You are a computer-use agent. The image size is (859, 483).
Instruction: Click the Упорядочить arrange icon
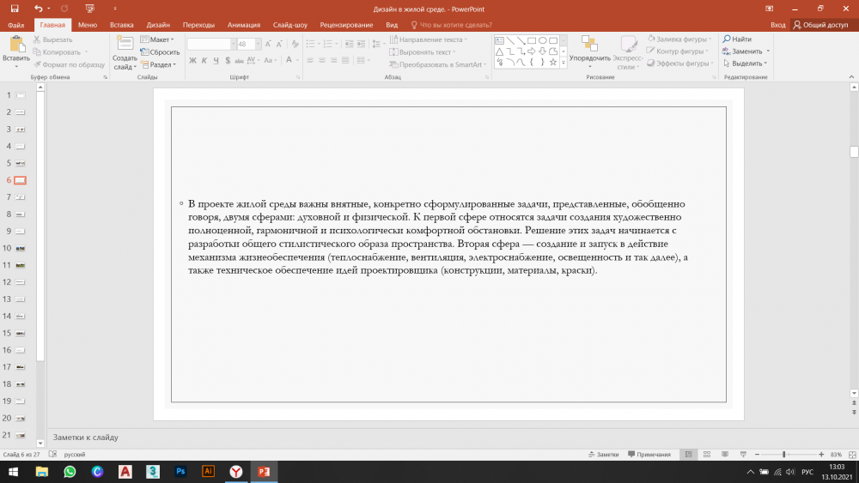pyautogui.click(x=589, y=45)
